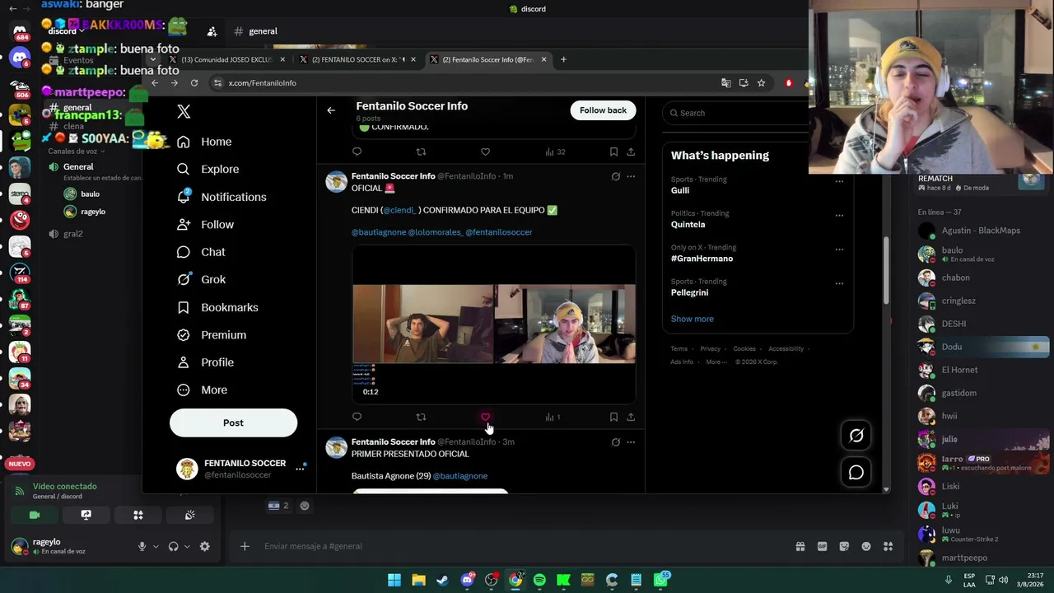This screenshot has width=1054, height=593.
Task: Open options for the Pellegrini trend
Action: point(839,283)
